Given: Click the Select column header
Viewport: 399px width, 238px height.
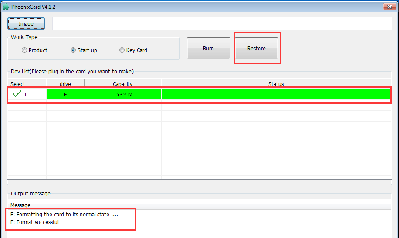Looking at the screenshot, I should (x=27, y=84).
